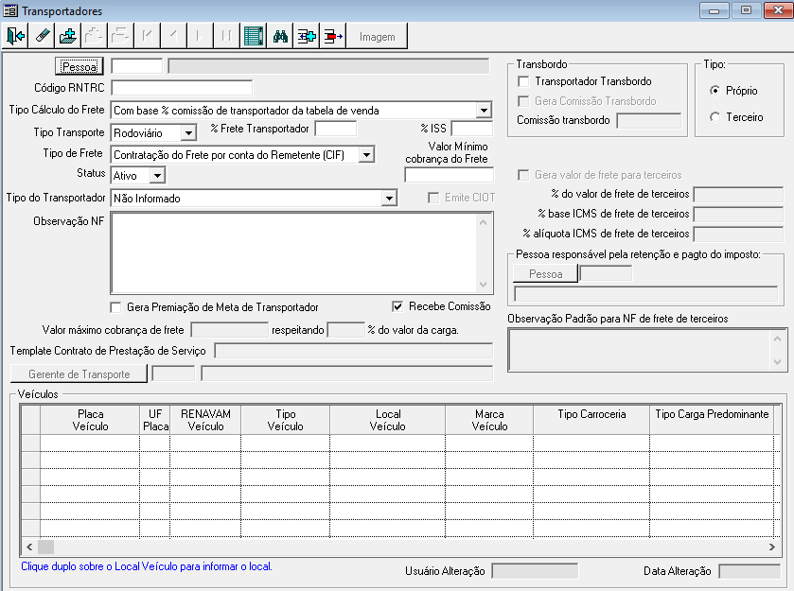
Task: Click % alíquota ICMS de frete de terceiros field
Action: point(738,234)
